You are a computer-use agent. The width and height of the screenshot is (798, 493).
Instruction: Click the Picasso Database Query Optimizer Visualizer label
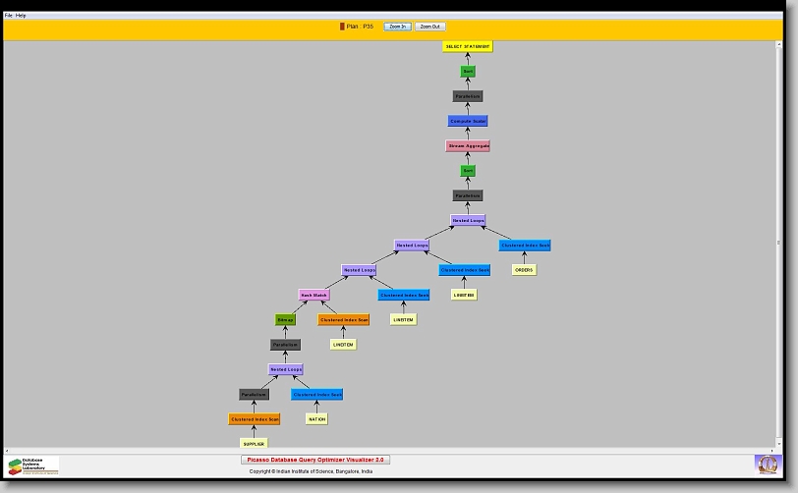[x=315, y=460]
